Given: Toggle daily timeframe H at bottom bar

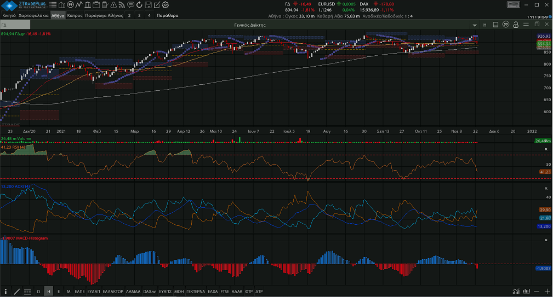Looking at the screenshot, I should coord(49,292).
